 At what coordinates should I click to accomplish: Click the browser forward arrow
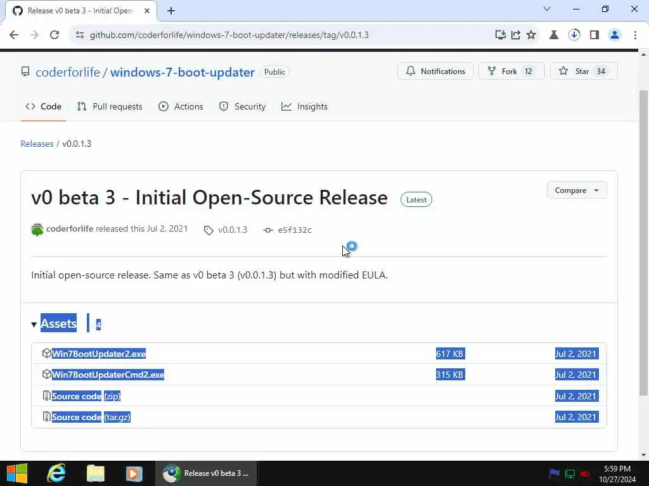[34, 35]
